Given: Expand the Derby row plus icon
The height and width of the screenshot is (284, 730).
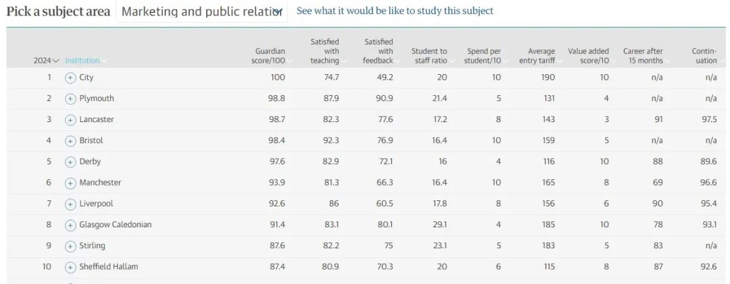Looking at the screenshot, I should 70,162.
